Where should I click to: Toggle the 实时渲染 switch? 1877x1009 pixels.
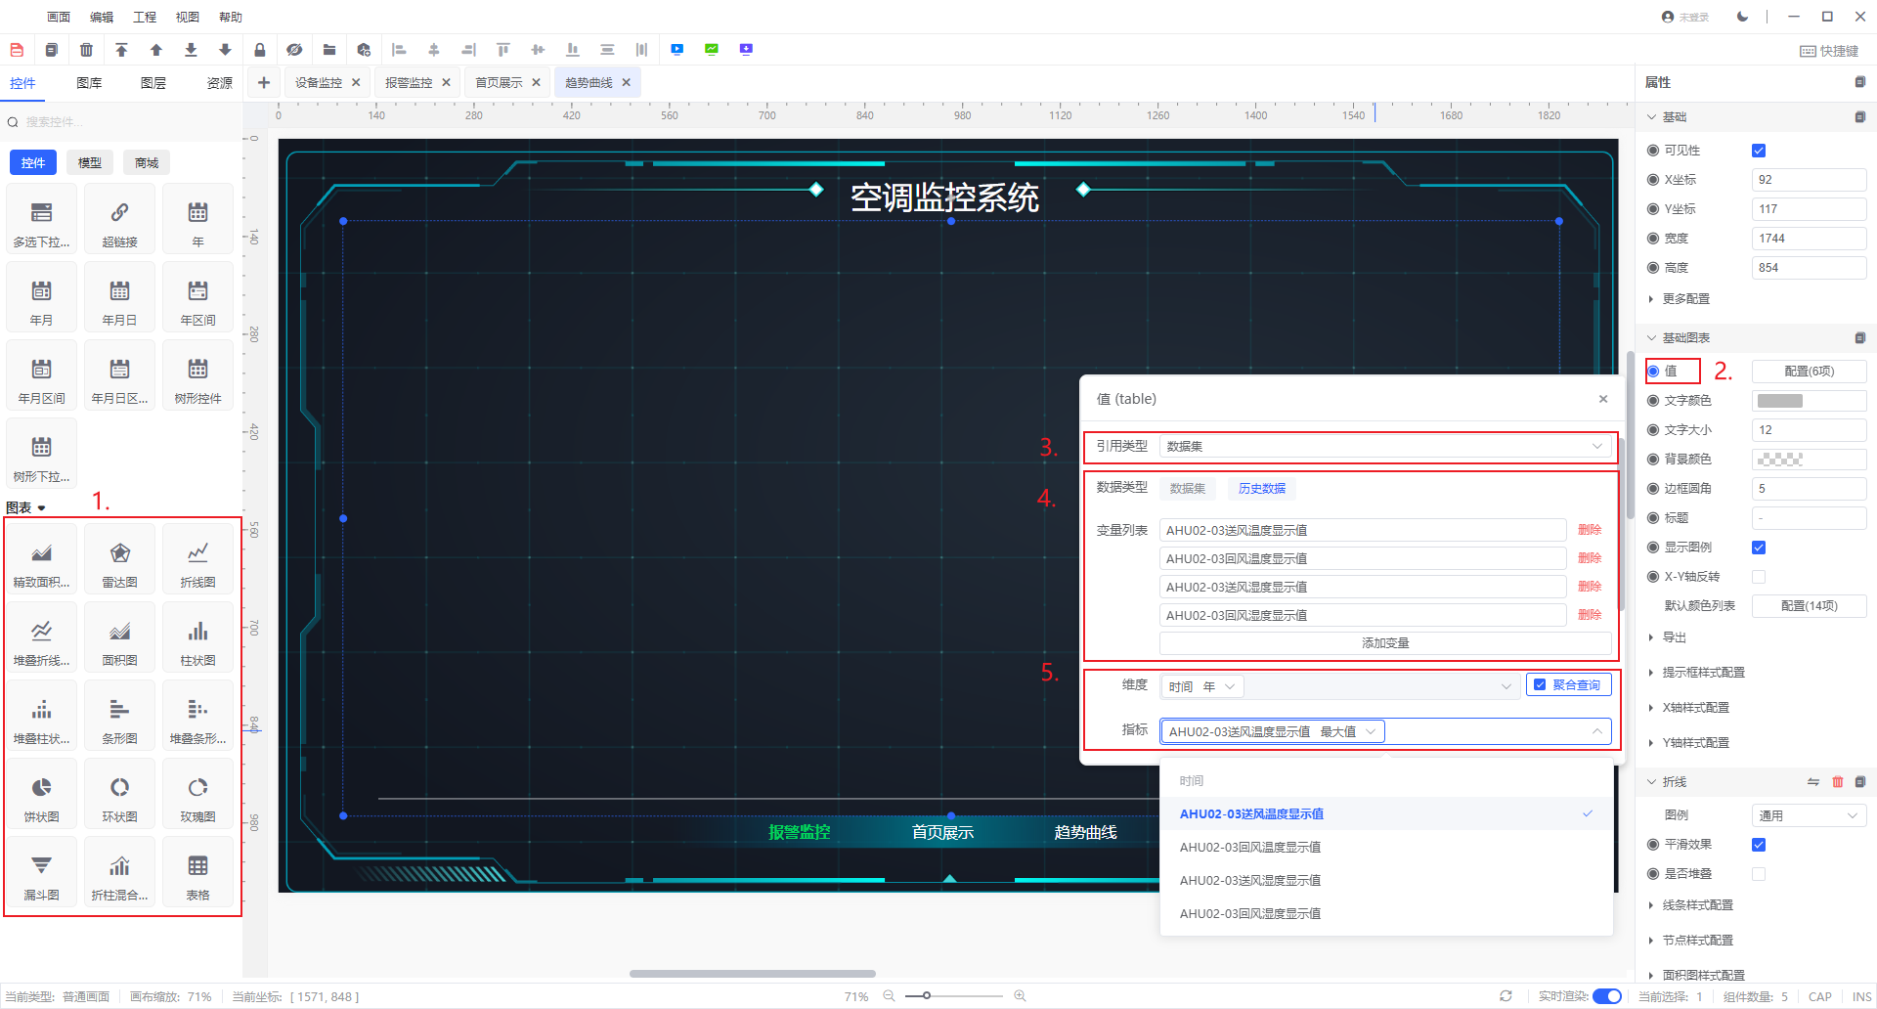pos(1606,996)
